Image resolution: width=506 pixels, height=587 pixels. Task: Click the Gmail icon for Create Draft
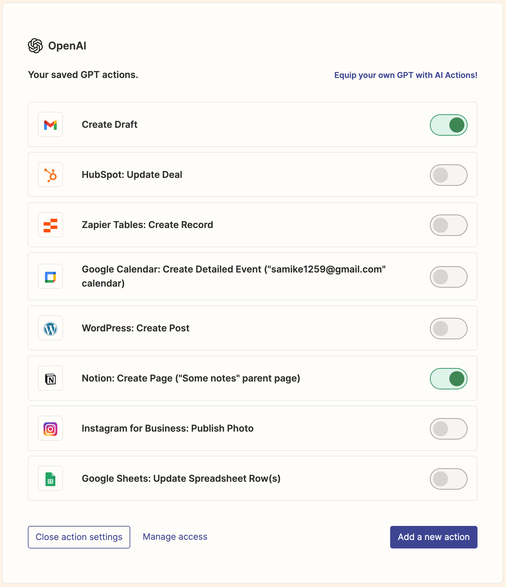click(50, 125)
